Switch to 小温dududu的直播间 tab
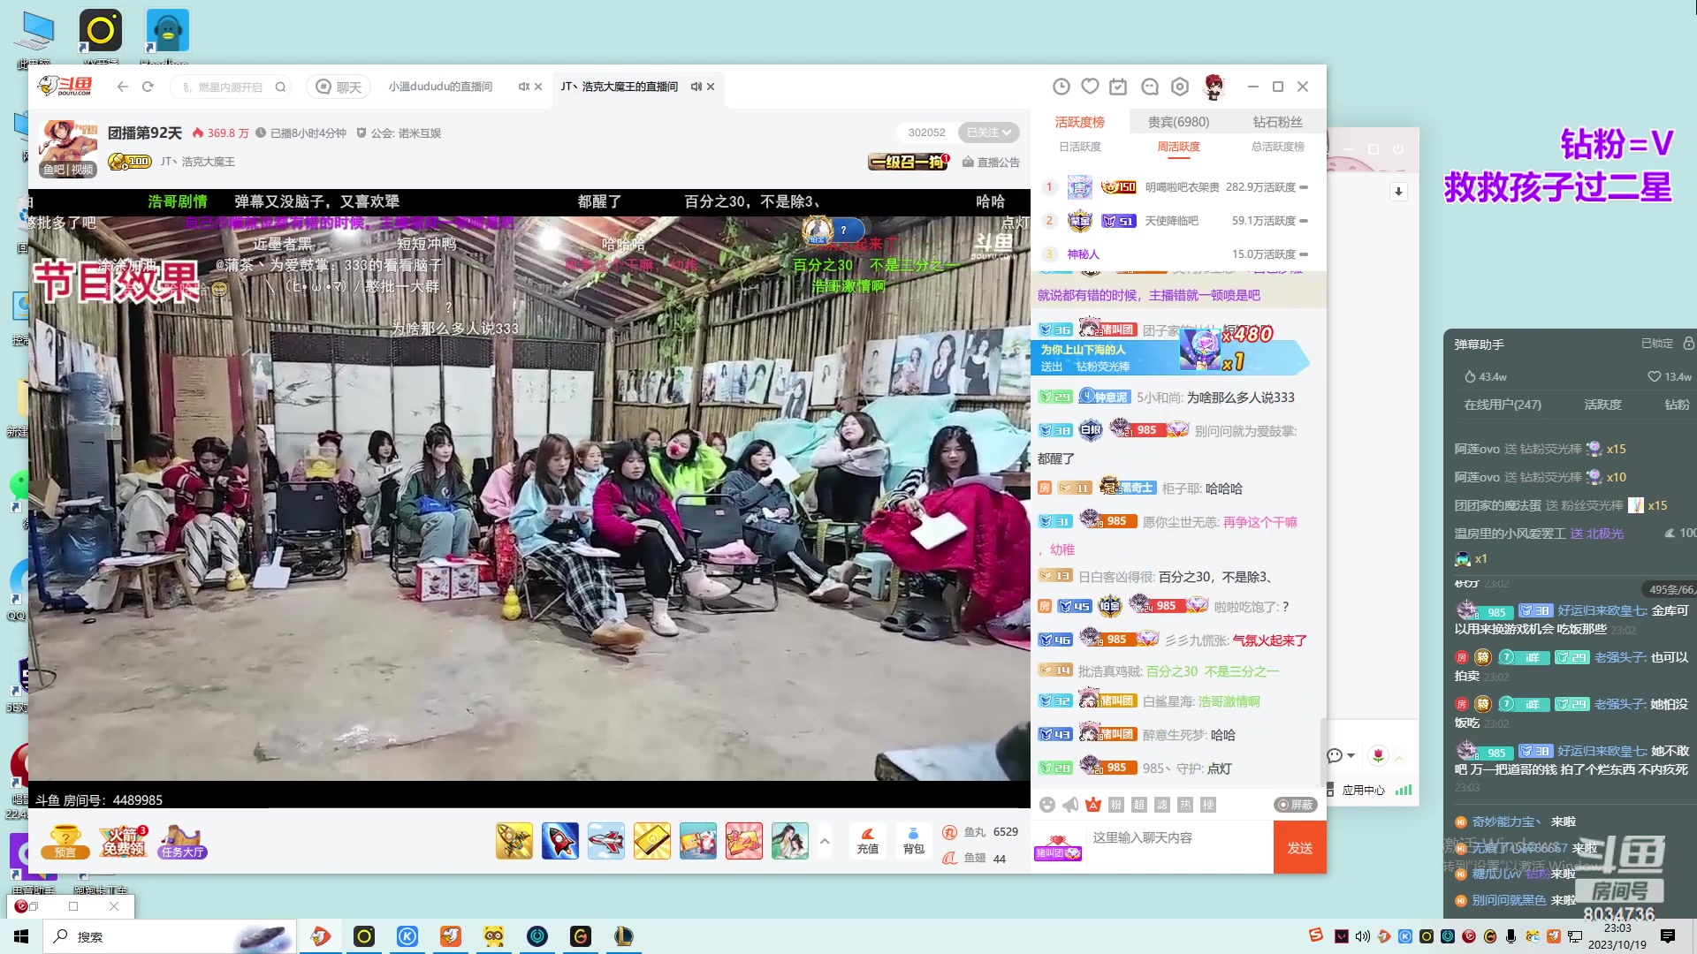 pyautogui.click(x=440, y=87)
